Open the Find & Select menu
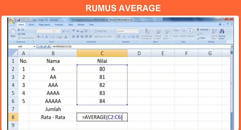 tap(222, 34)
